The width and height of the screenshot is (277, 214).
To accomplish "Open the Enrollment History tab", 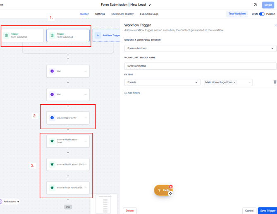I will click(x=122, y=14).
